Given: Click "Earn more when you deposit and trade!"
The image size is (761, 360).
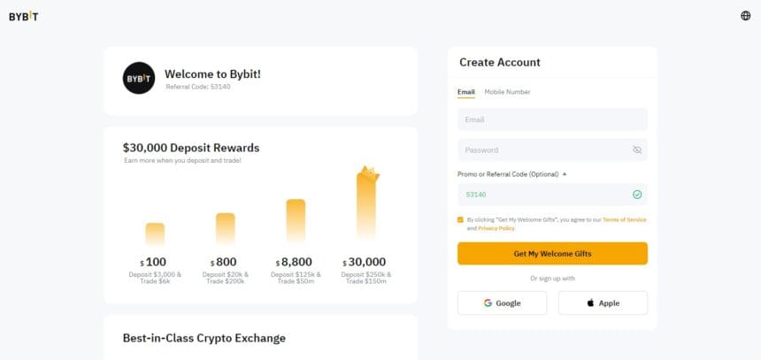Looking at the screenshot, I should [x=182, y=160].
